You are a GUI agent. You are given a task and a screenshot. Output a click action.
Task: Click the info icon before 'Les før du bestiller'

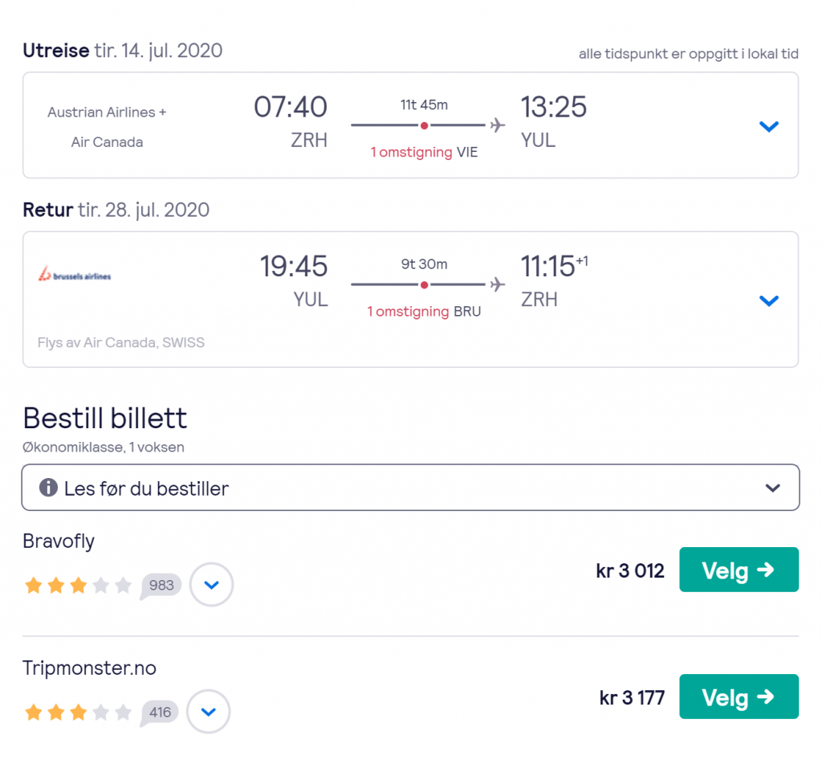(x=49, y=488)
